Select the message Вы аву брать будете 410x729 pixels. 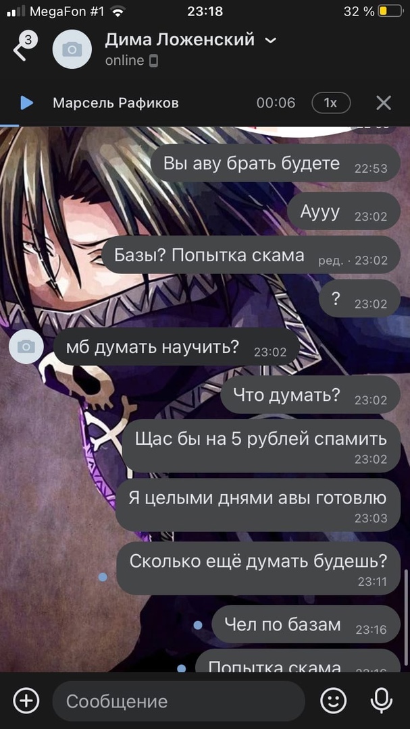point(276,163)
